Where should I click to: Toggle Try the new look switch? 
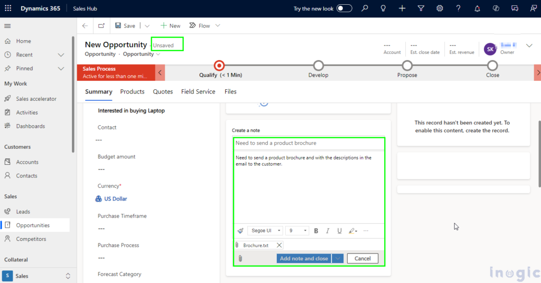[x=344, y=8]
